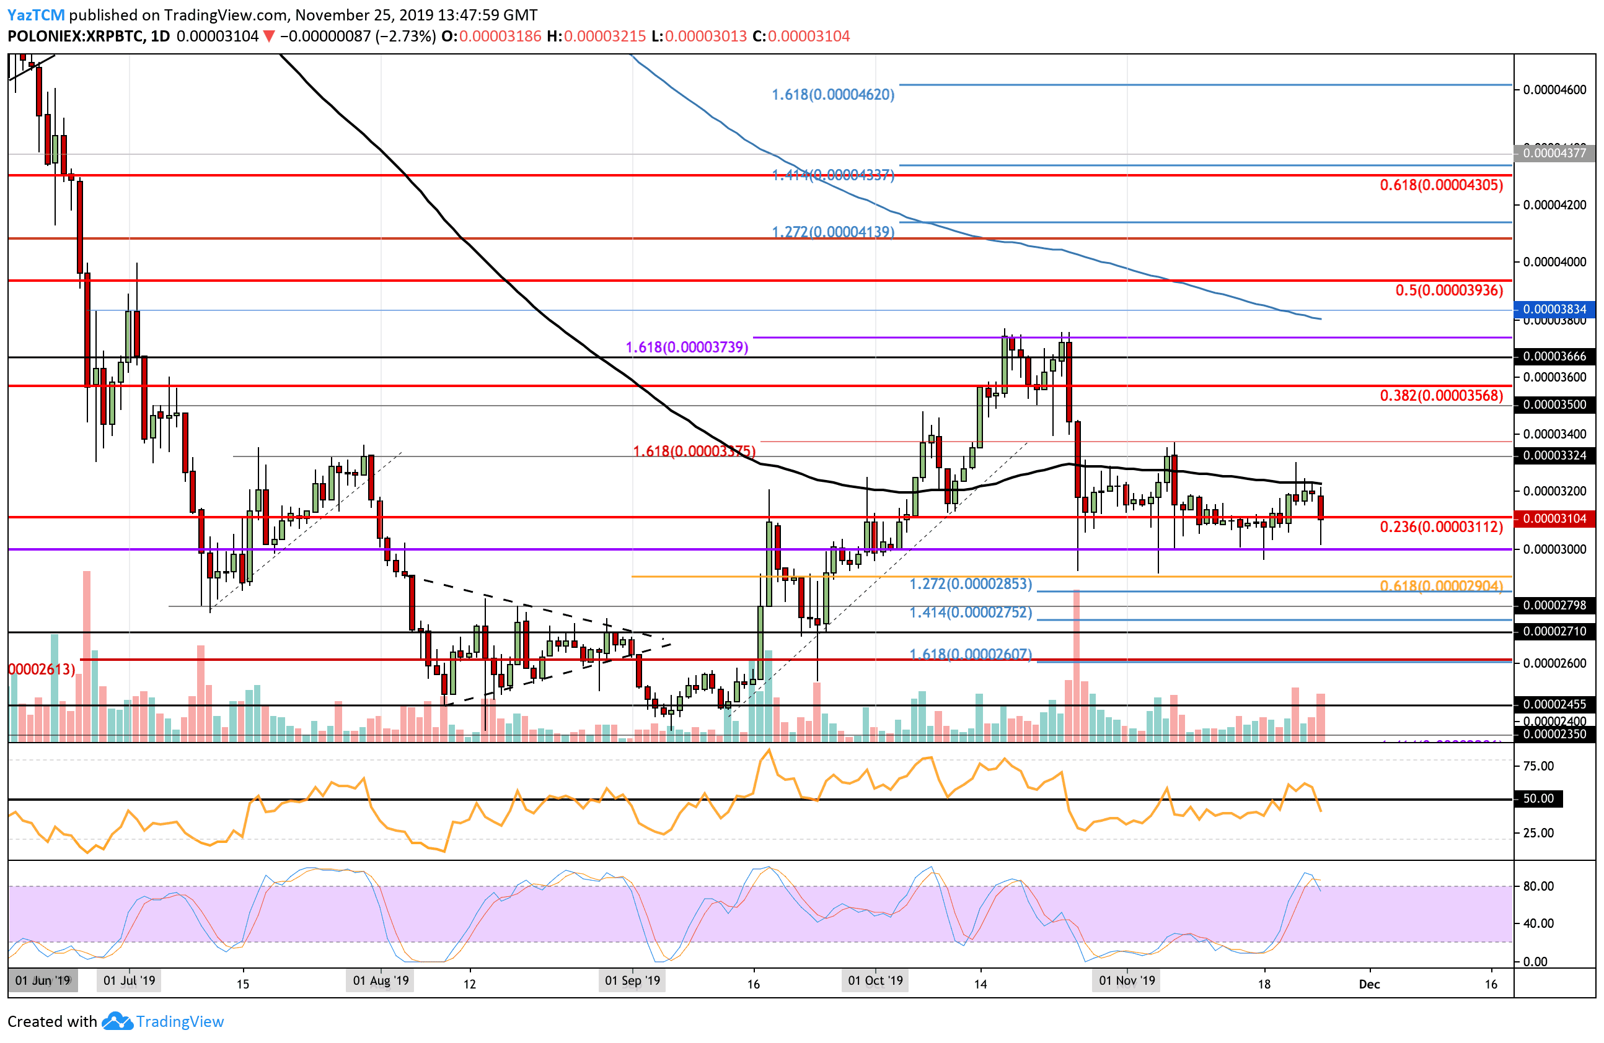Click the 0.5(0.00003936) retracement label
This screenshot has width=1604, height=1043.
pos(1449,290)
